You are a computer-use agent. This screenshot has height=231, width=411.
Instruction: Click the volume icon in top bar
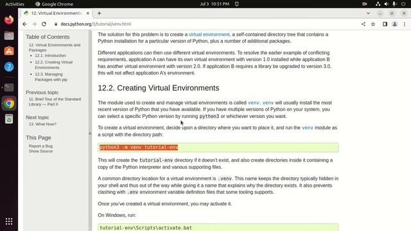coord(387,4)
